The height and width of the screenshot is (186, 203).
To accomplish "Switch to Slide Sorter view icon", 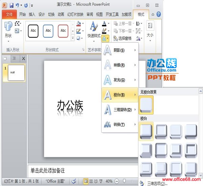I will pos(91,181).
